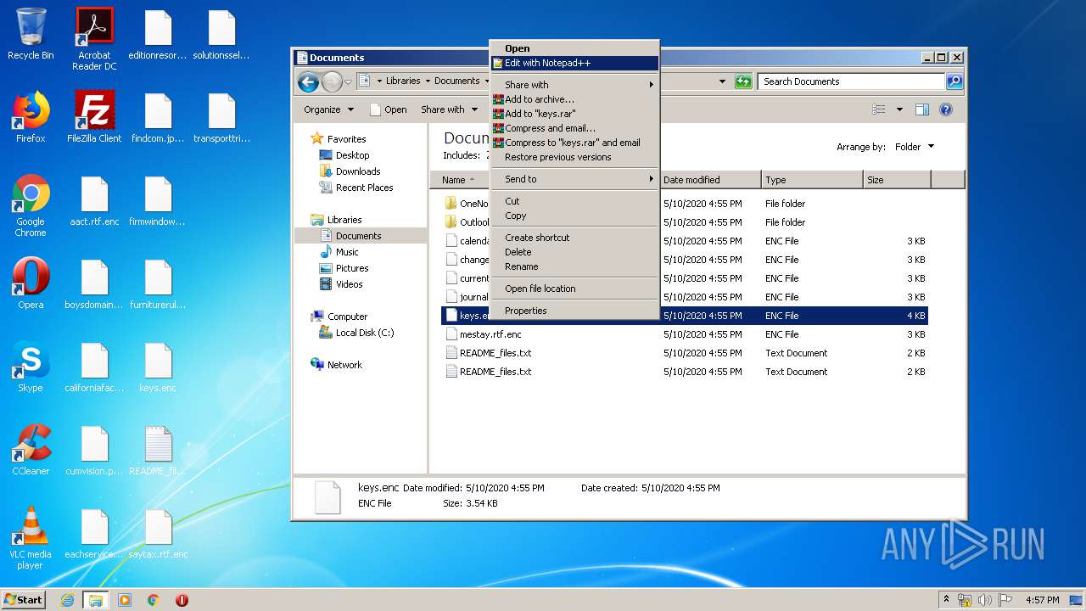Open Windows Media Player taskbar icon
1086x611 pixels.
tap(125, 600)
